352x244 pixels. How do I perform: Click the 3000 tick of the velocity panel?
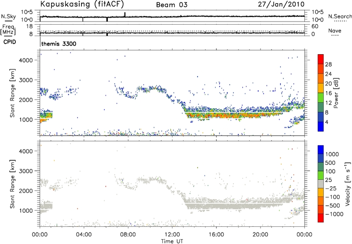(26, 171)
